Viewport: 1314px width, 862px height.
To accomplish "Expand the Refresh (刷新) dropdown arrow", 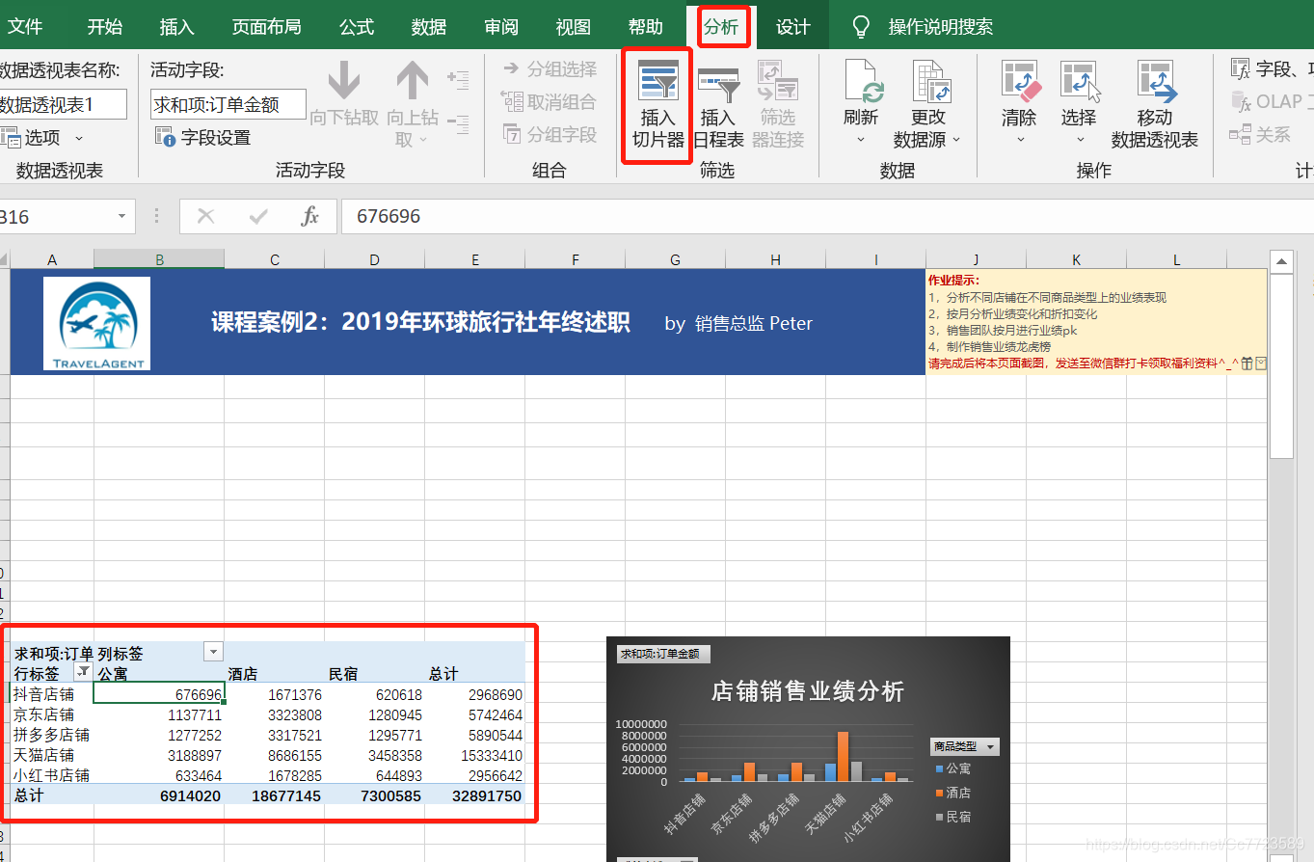I will pos(861,141).
